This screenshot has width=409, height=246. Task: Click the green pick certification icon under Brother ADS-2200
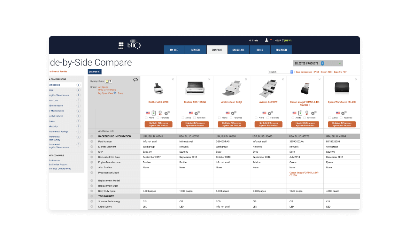click(154, 113)
